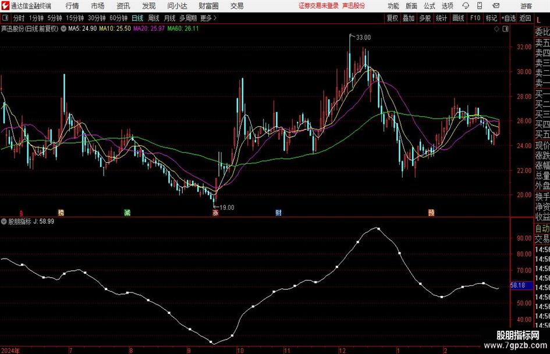Open the 选项 menu

coord(447,6)
